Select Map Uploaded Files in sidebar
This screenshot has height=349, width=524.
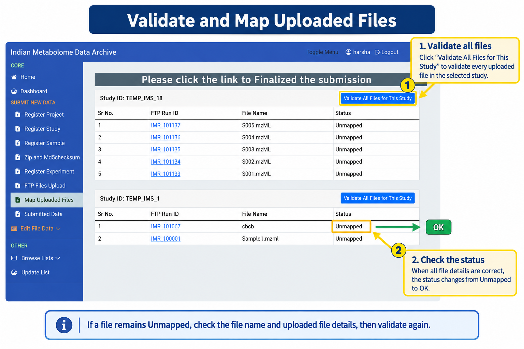[47, 200]
